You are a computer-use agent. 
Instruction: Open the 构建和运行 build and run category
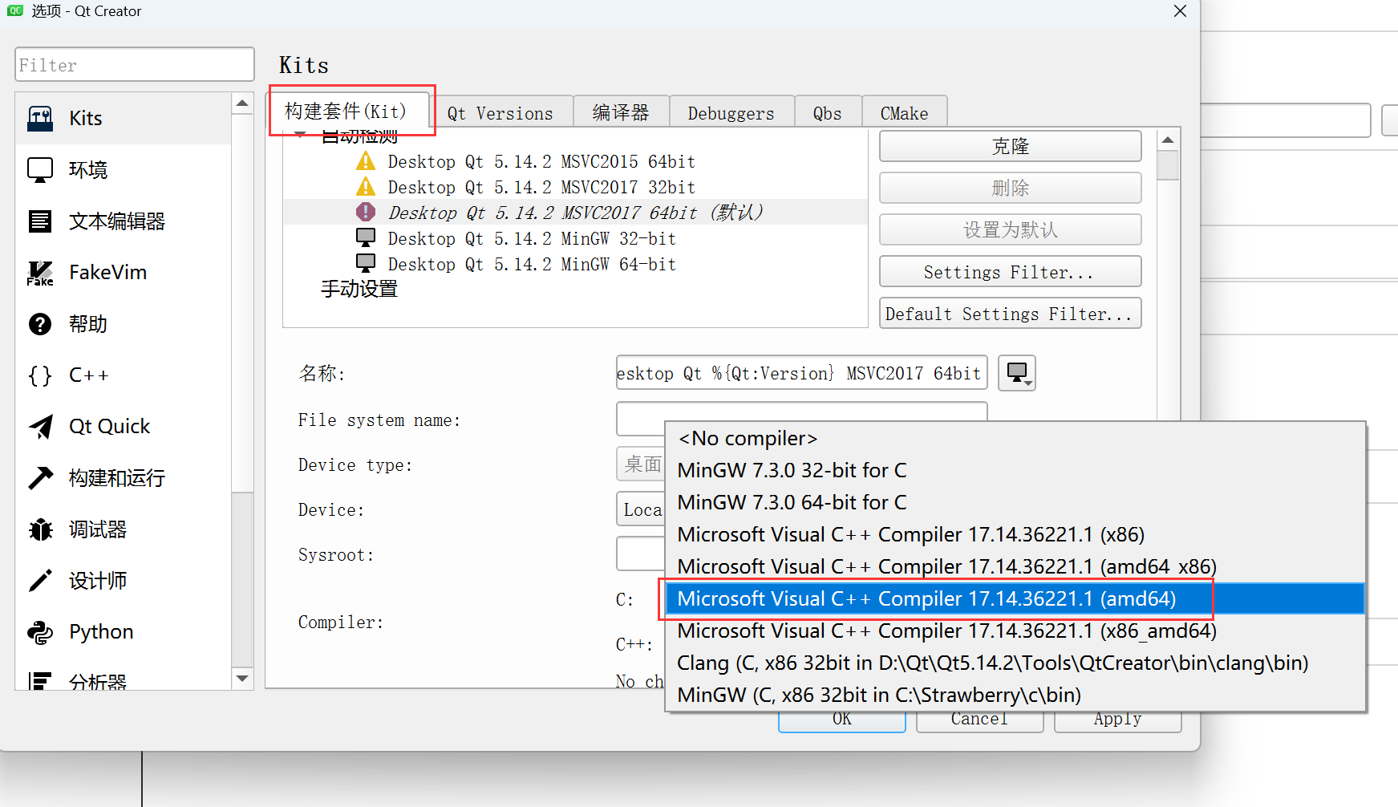(124, 478)
